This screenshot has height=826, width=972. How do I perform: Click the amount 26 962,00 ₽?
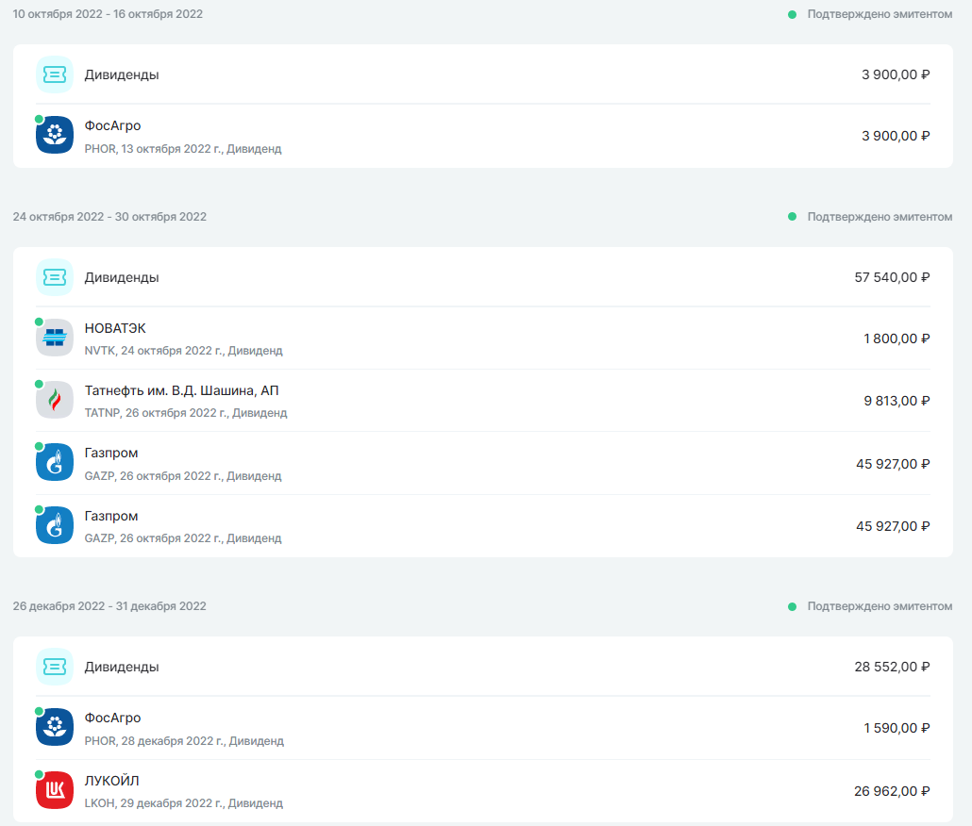(x=892, y=791)
